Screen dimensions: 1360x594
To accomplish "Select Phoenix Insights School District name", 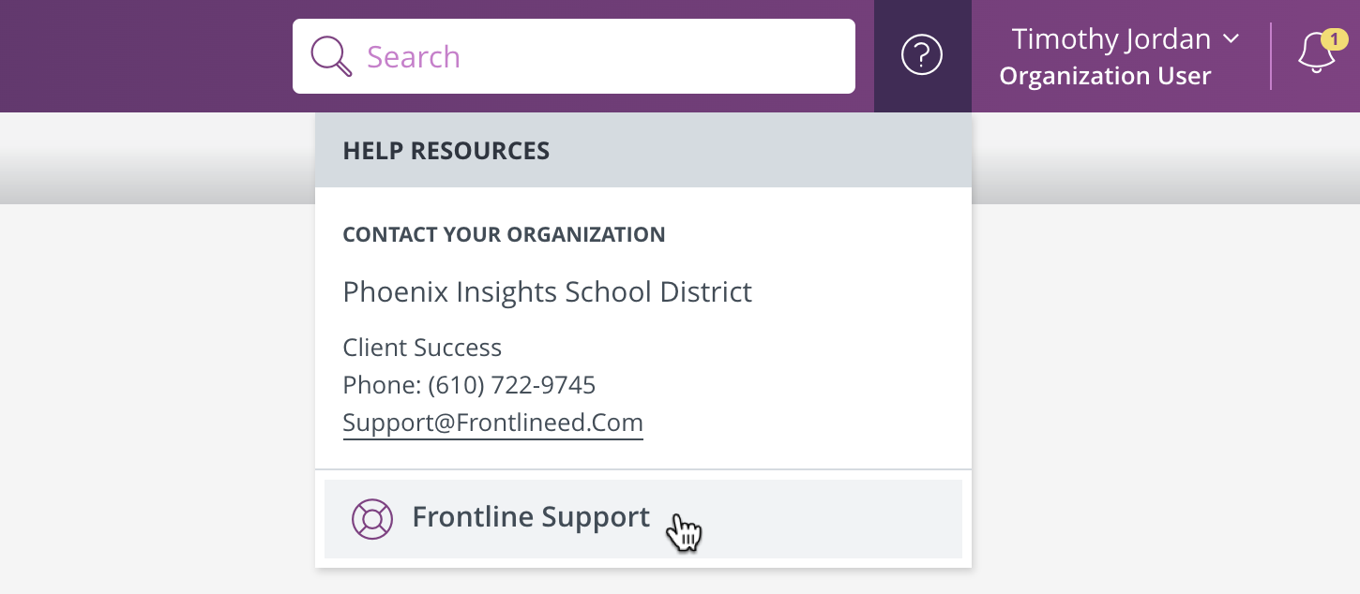I will coord(548,292).
